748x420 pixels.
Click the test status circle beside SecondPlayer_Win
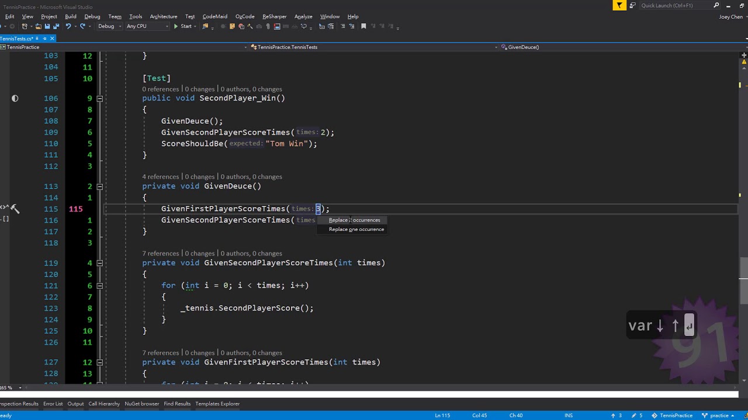pos(15,98)
